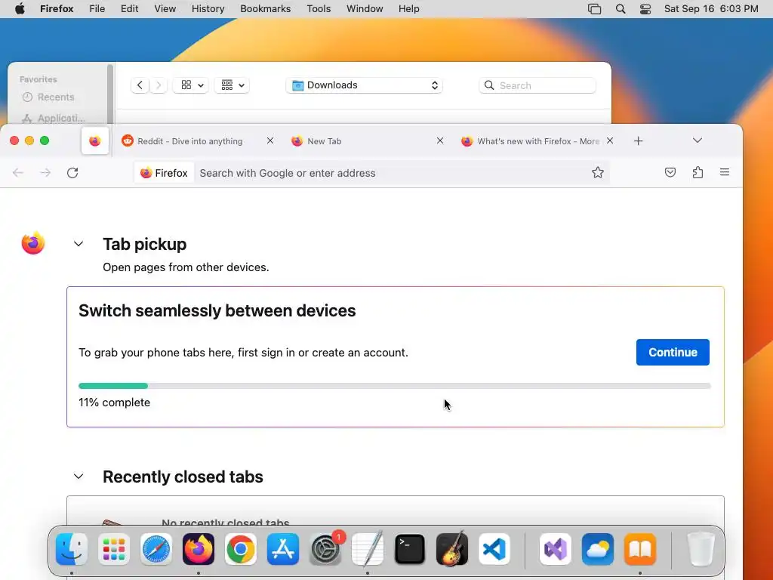Viewport: 773px width, 580px height.
Task: Open TextEdit from the Dock
Action: pos(368,549)
